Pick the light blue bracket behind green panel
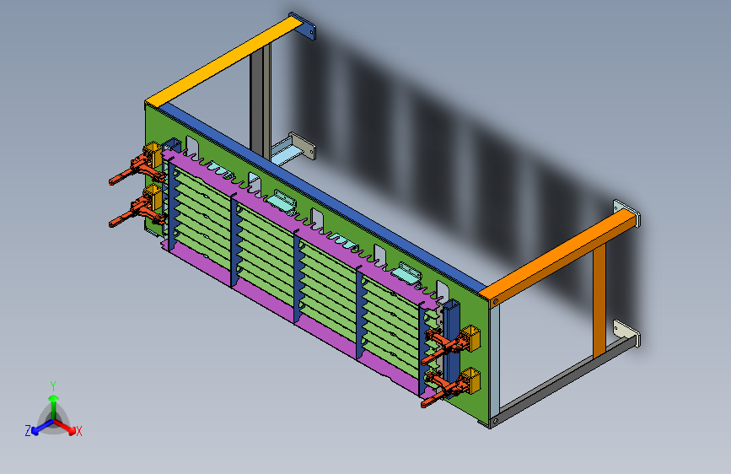Image resolution: width=731 pixels, height=474 pixels. pyautogui.click(x=287, y=152)
